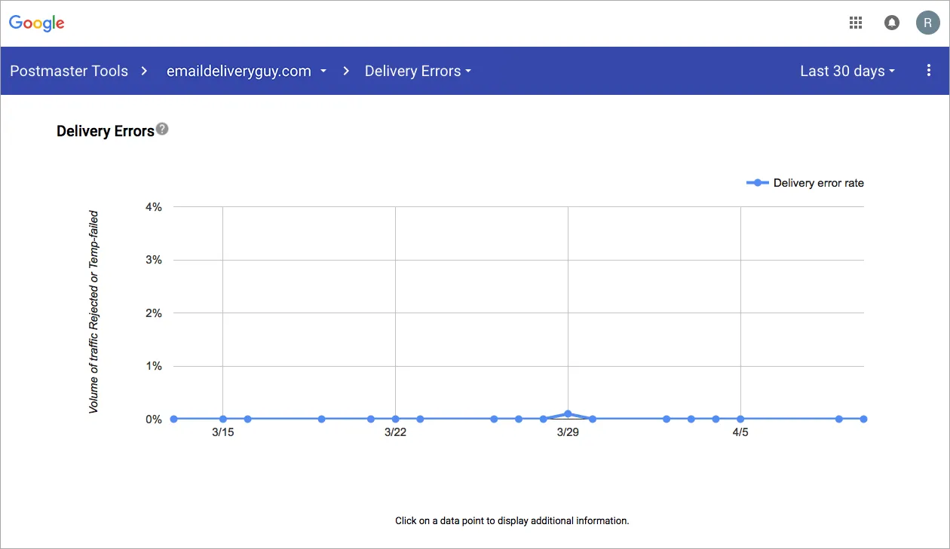Click the y-axis title 'Volume of traffic Rejected or Temp-failed'

point(94,312)
